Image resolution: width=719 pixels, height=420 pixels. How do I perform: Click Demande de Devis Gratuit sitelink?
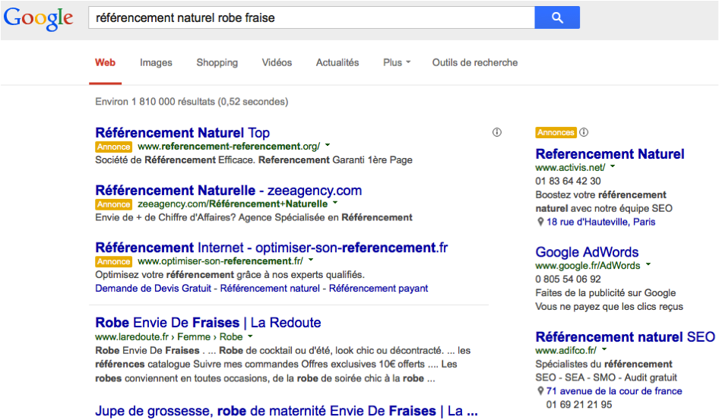(154, 288)
